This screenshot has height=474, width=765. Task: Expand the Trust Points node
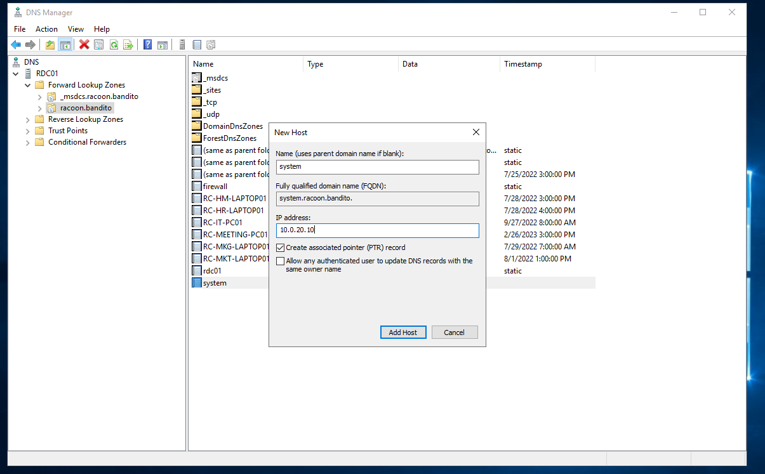coord(28,131)
